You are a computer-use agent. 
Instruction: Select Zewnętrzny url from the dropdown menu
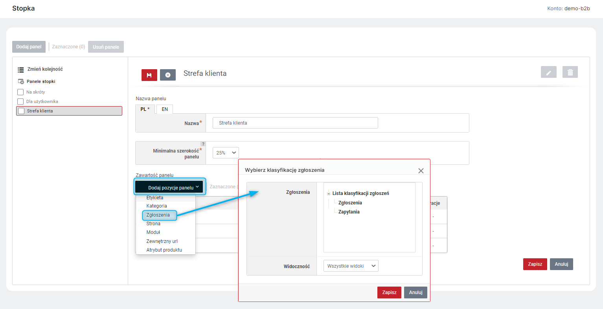(162, 241)
